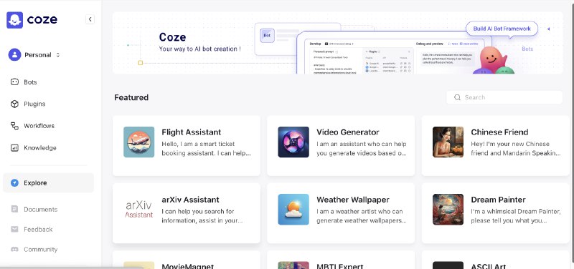This screenshot has width=574, height=269.
Task: Click the Knowledge chart icon
Action: [14, 148]
